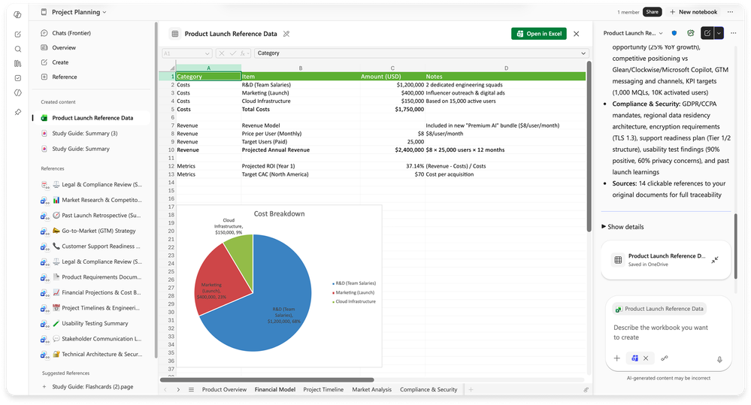
Task: Click the Copilot logo at top of left rail
Action: pos(18,15)
